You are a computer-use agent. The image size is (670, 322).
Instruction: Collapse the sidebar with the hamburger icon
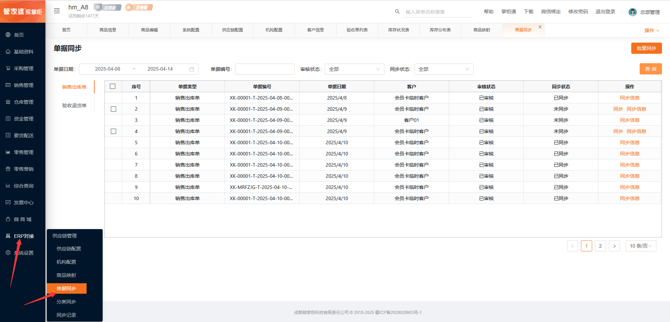coord(57,11)
